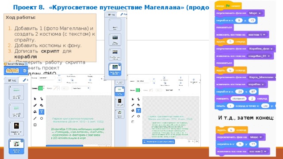The width and height of the screenshot is (283, 159).
Task: Select the Circle tool in small-text editor
Action: coord(138,116)
